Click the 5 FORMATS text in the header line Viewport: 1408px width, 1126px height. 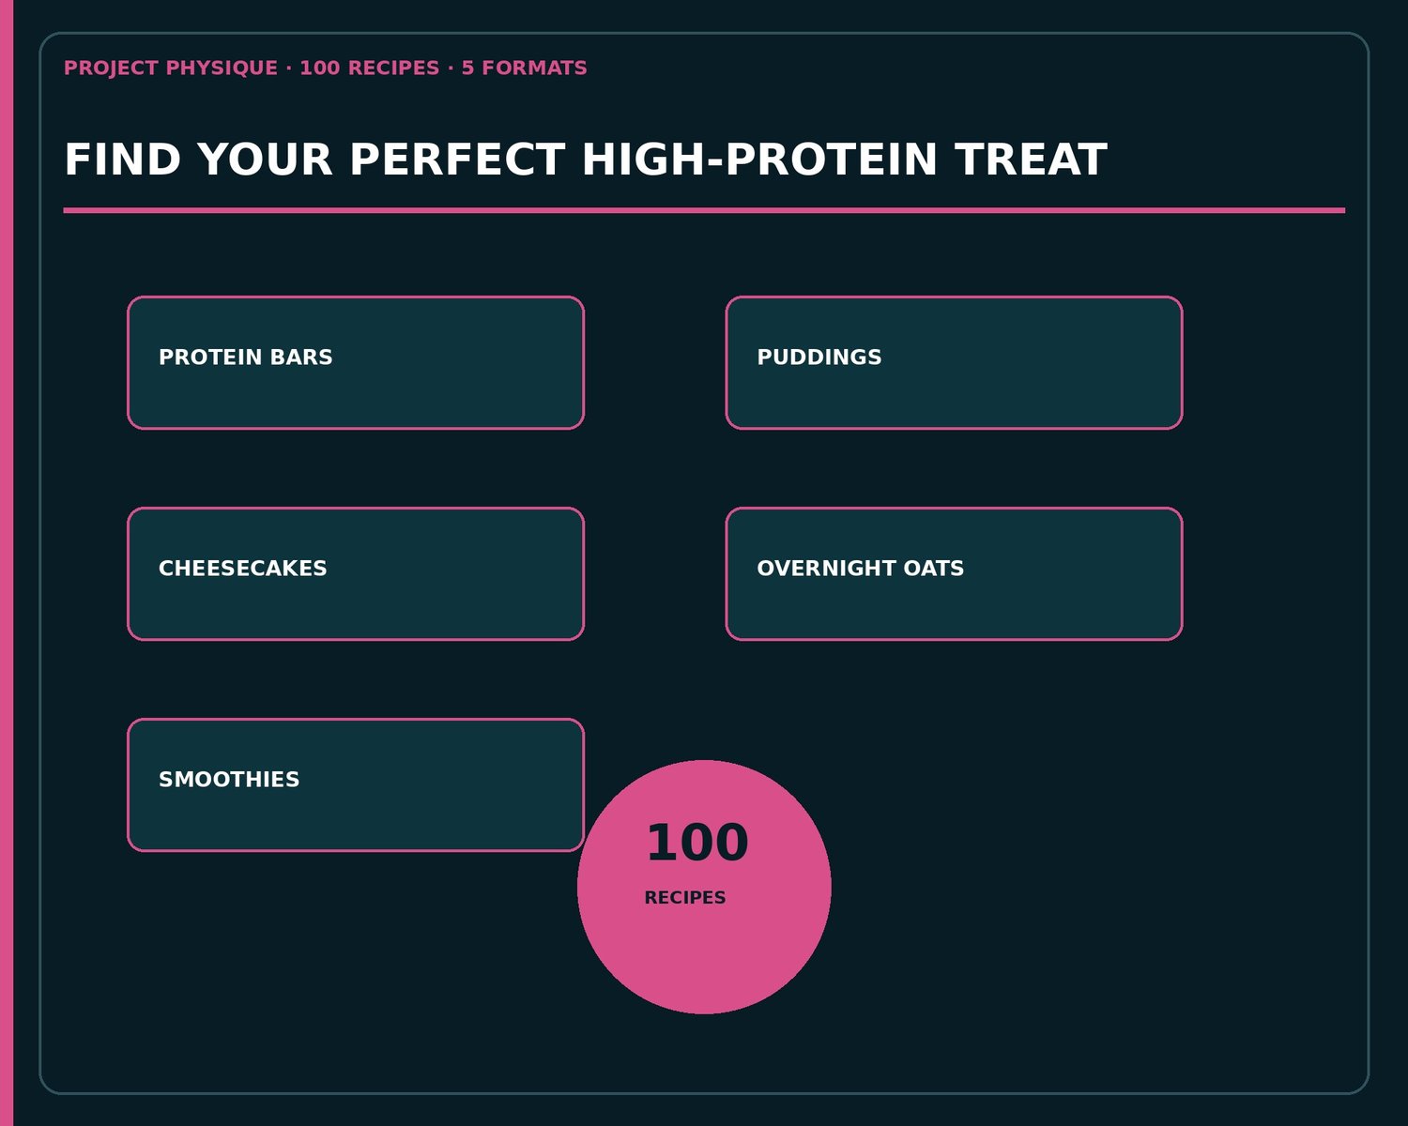(x=524, y=68)
